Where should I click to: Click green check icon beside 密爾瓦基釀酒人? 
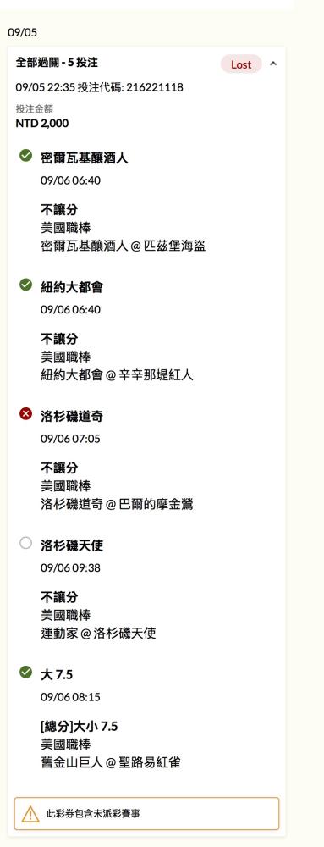[26, 156]
